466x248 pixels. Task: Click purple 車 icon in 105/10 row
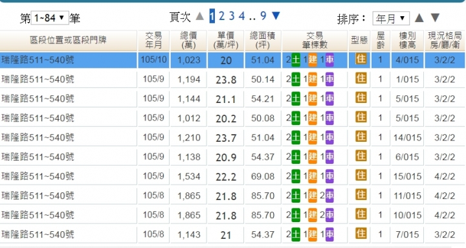tap(329, 60)
